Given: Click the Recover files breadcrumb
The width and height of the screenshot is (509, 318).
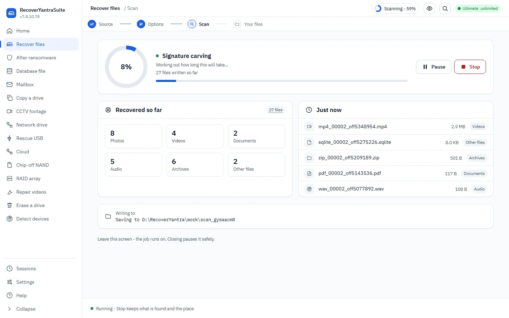Looking at the screenshot, I should 105,8.
